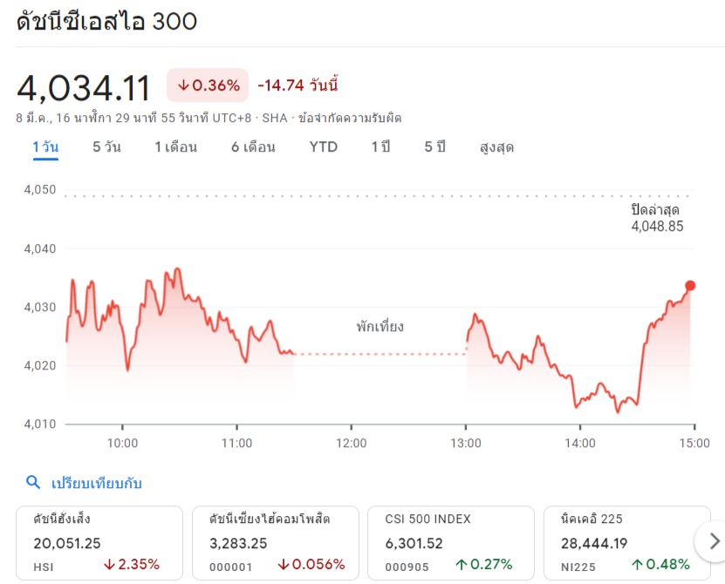Select the สูงสุด range tab
The image size is (725, 584).
point(496,147)
